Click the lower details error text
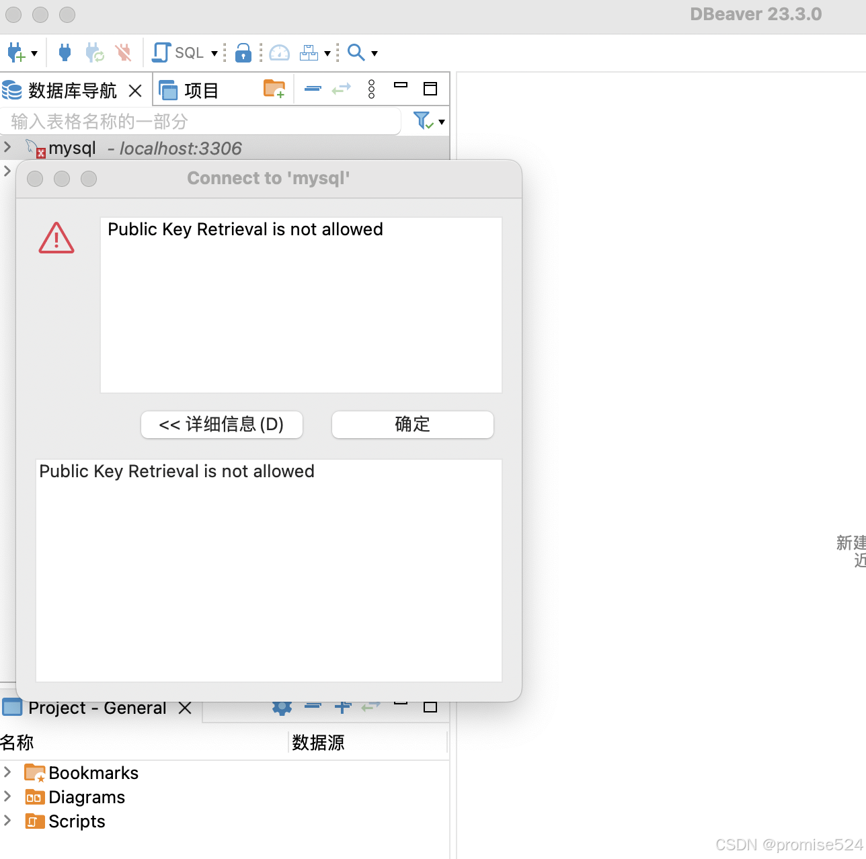Viewport: 866px width, 859px height. (x=177, y=471)
